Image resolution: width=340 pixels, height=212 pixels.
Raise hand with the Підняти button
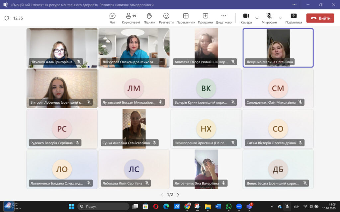pyautogui.click(x=149, y=18)
